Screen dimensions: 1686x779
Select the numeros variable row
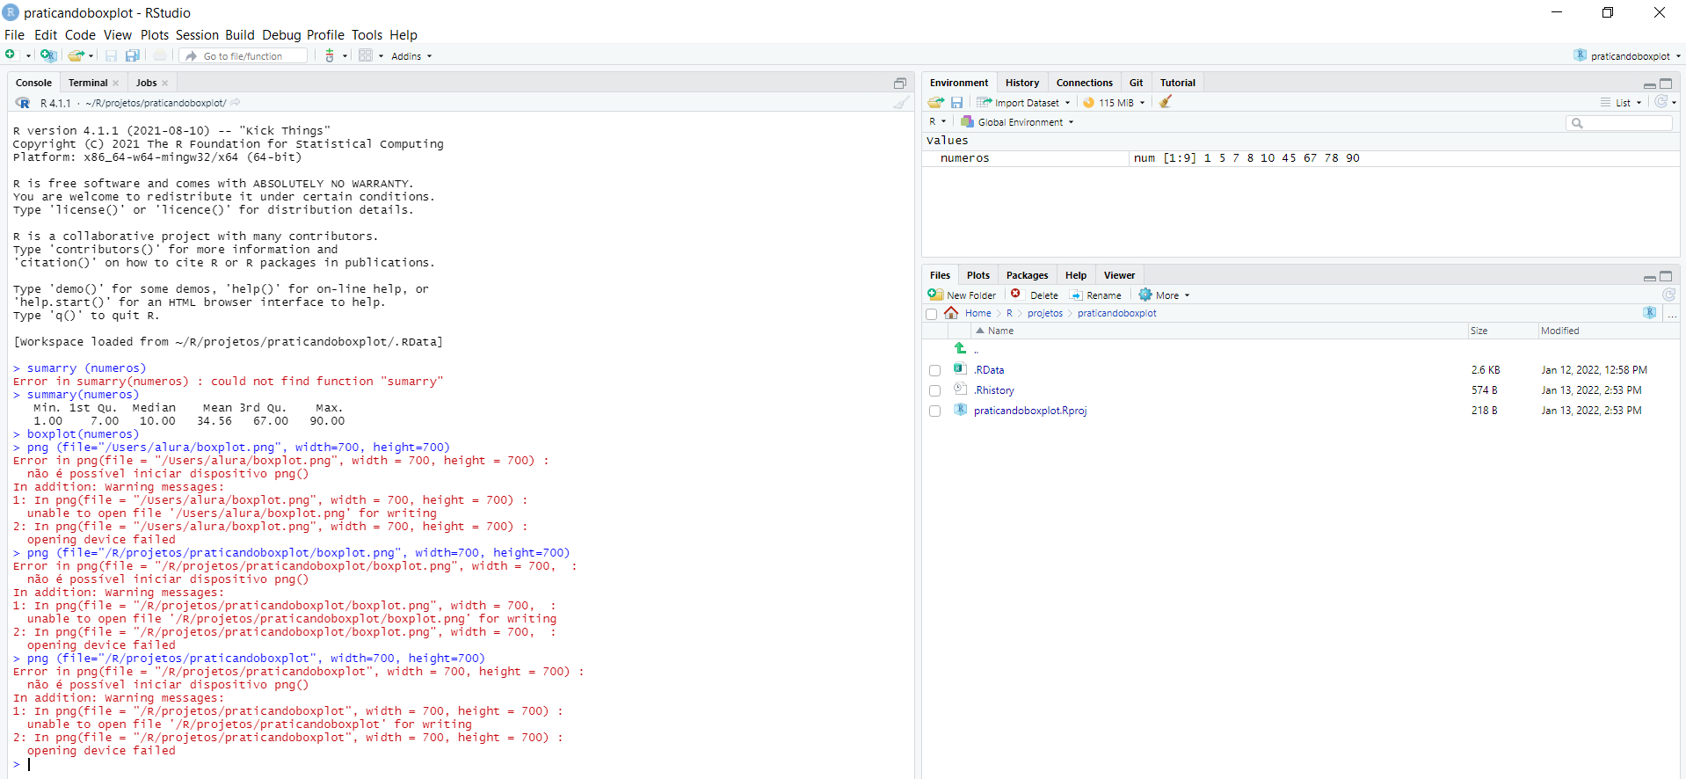point(1301,158)
